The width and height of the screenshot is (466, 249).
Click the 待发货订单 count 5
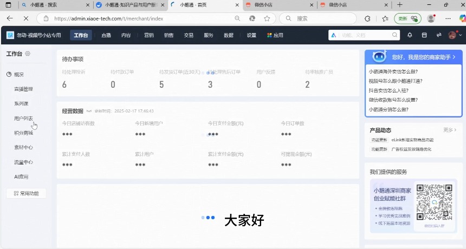click(161, 84)
